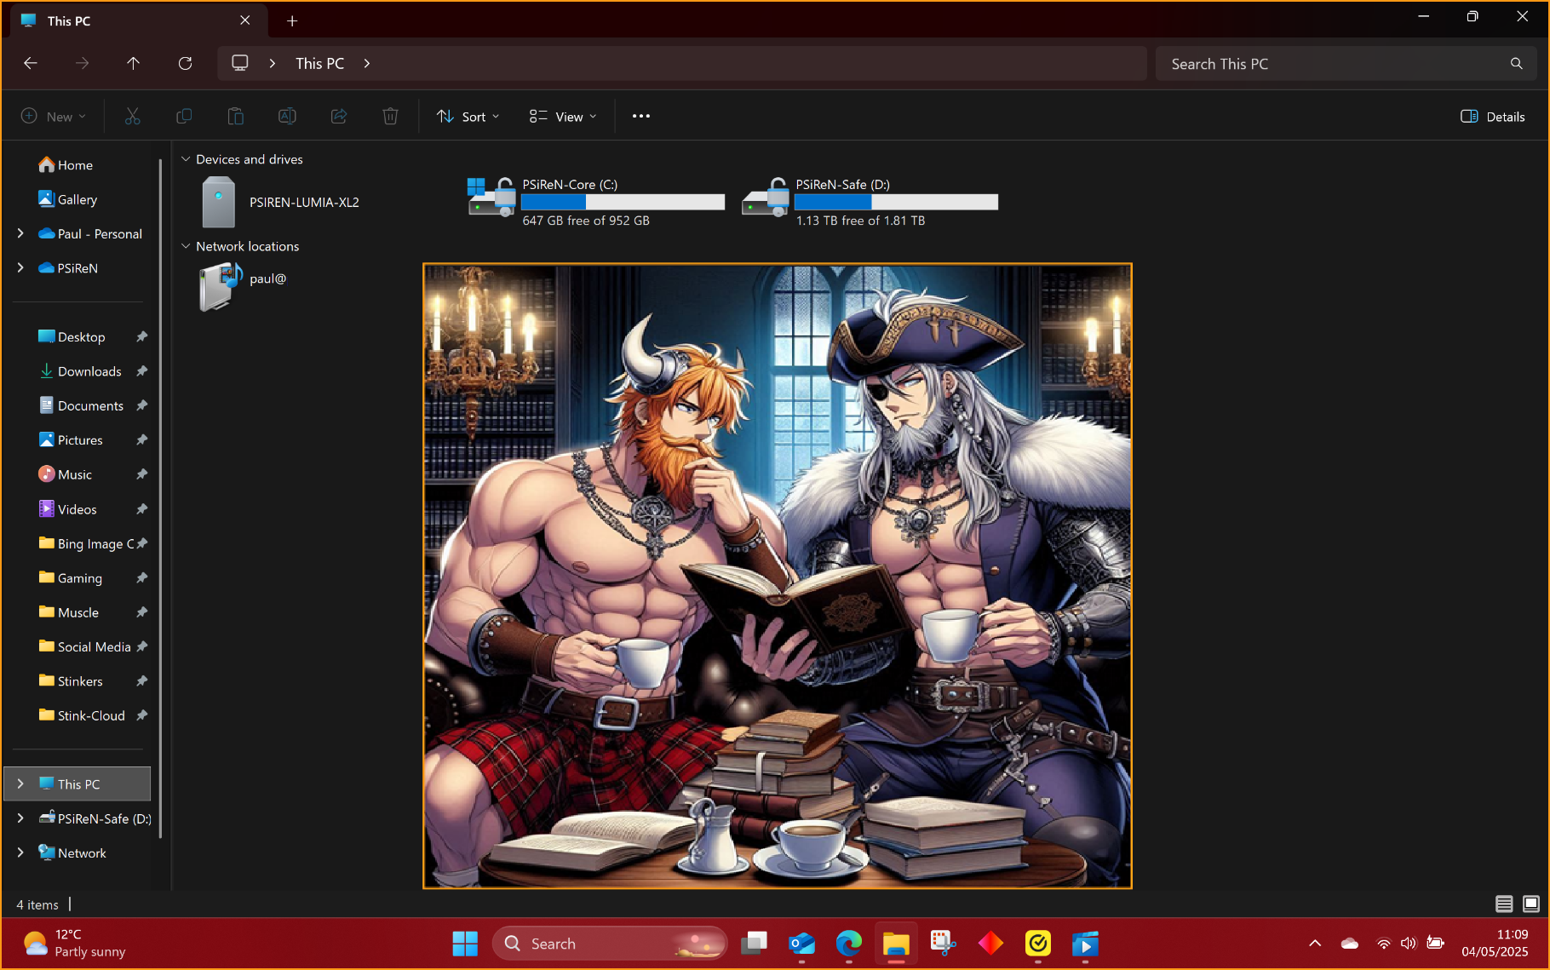Add a new tab with the plus button

click(292, 20)
